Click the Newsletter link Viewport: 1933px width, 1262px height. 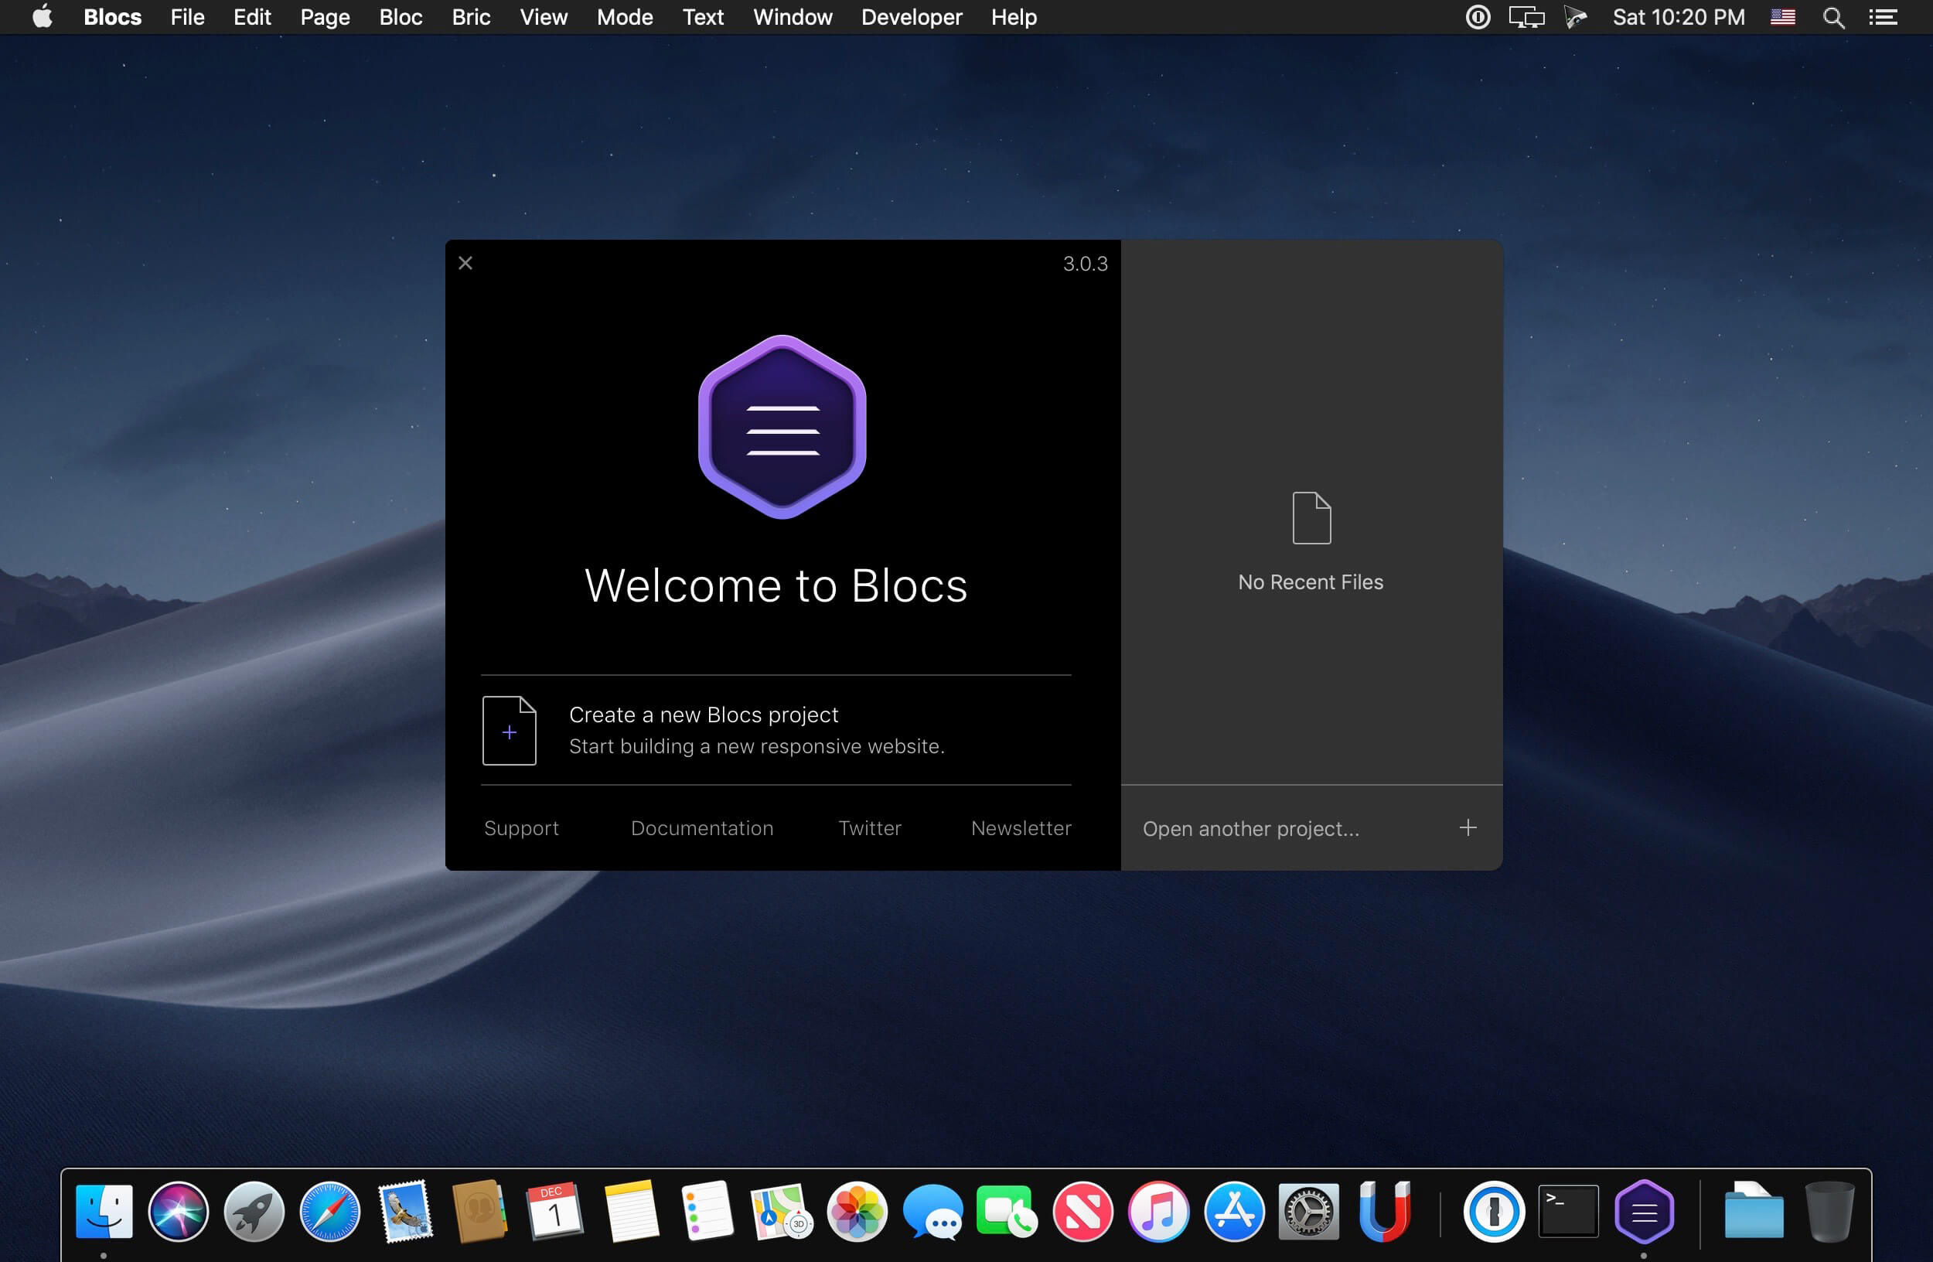pyautogui.click(x=1020, y=827)
